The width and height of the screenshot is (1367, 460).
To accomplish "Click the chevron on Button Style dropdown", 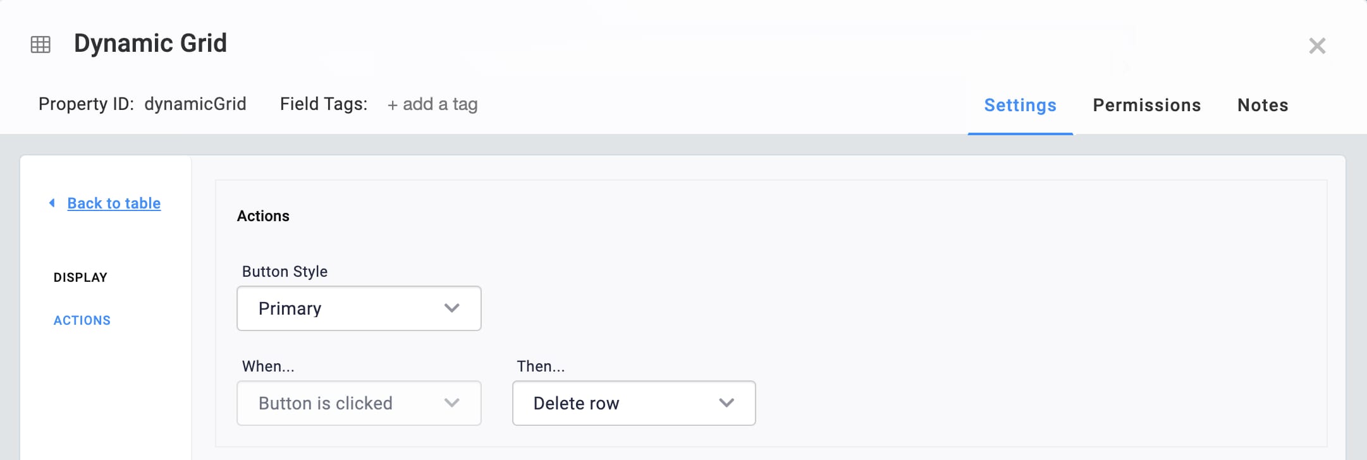I will [451, 308].
